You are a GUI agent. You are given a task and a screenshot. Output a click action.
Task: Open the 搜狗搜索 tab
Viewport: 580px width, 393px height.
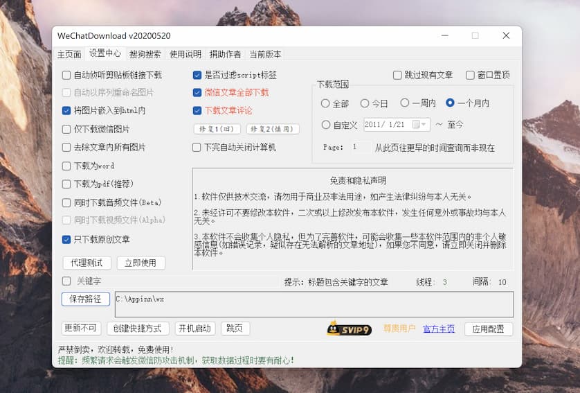[x=145, y=55]
